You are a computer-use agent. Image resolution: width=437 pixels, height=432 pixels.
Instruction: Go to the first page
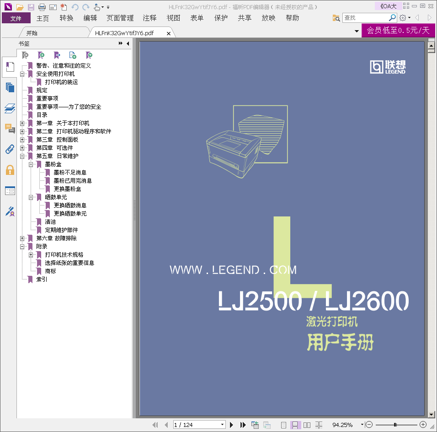155,425
